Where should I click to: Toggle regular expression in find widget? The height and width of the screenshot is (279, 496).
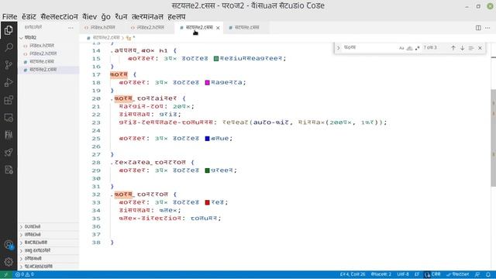pyautogui.click(x=418, y=48)
